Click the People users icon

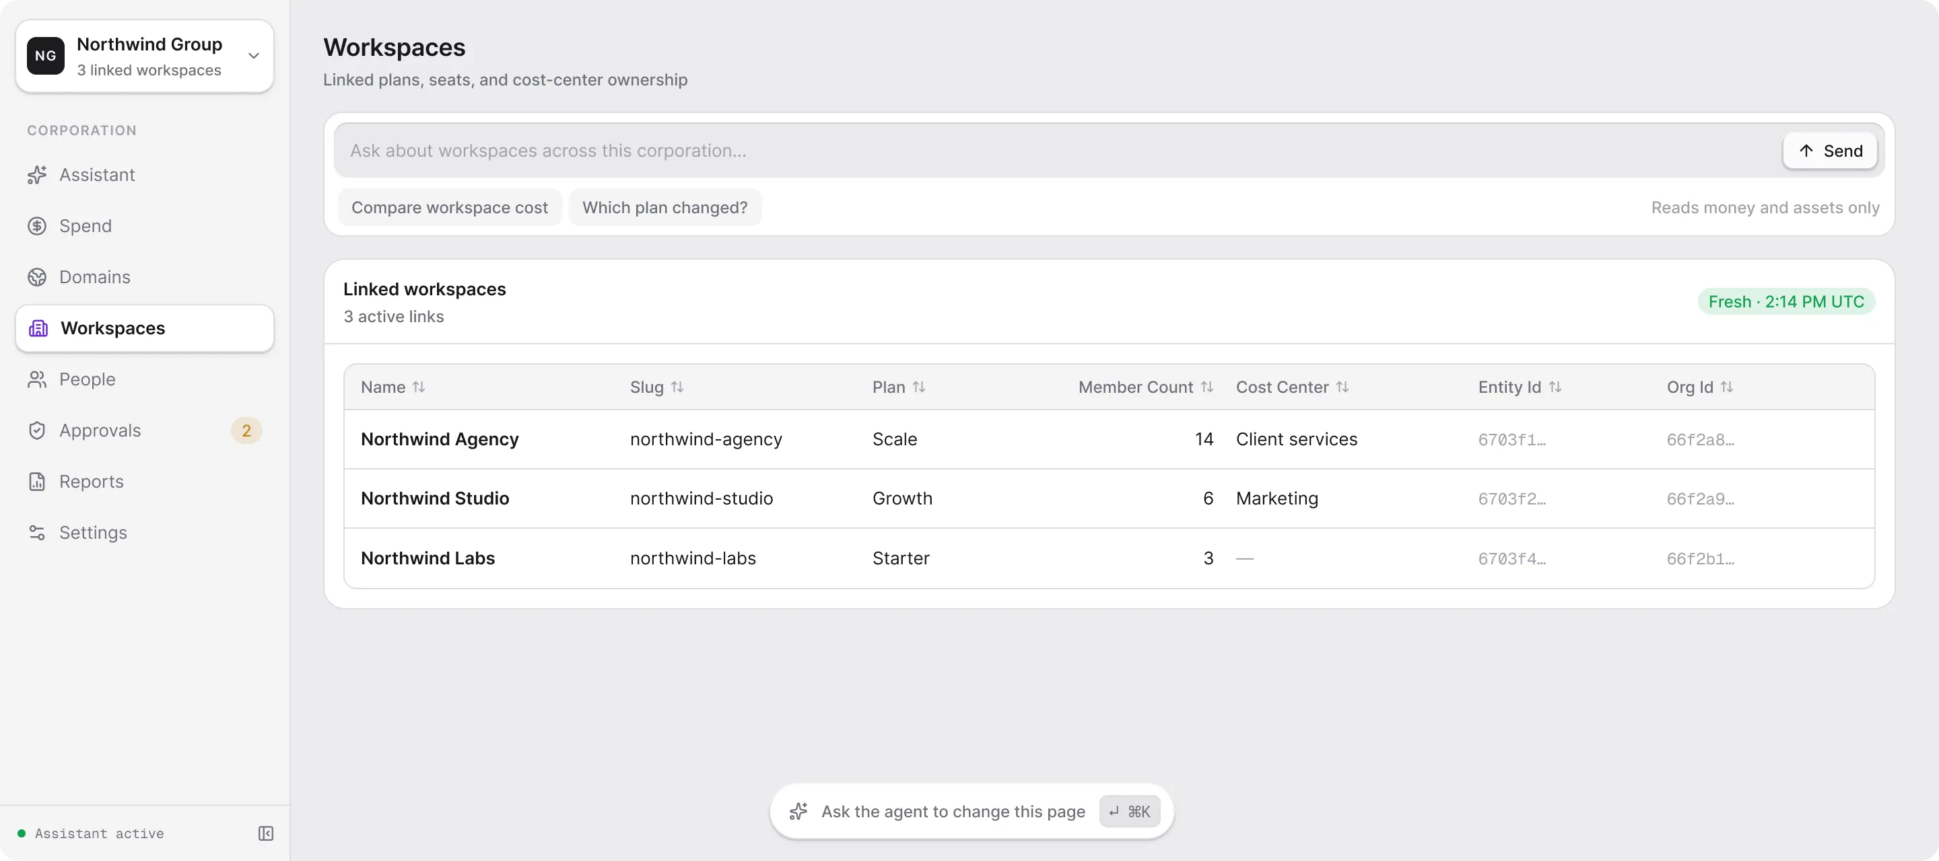point(37,379)
